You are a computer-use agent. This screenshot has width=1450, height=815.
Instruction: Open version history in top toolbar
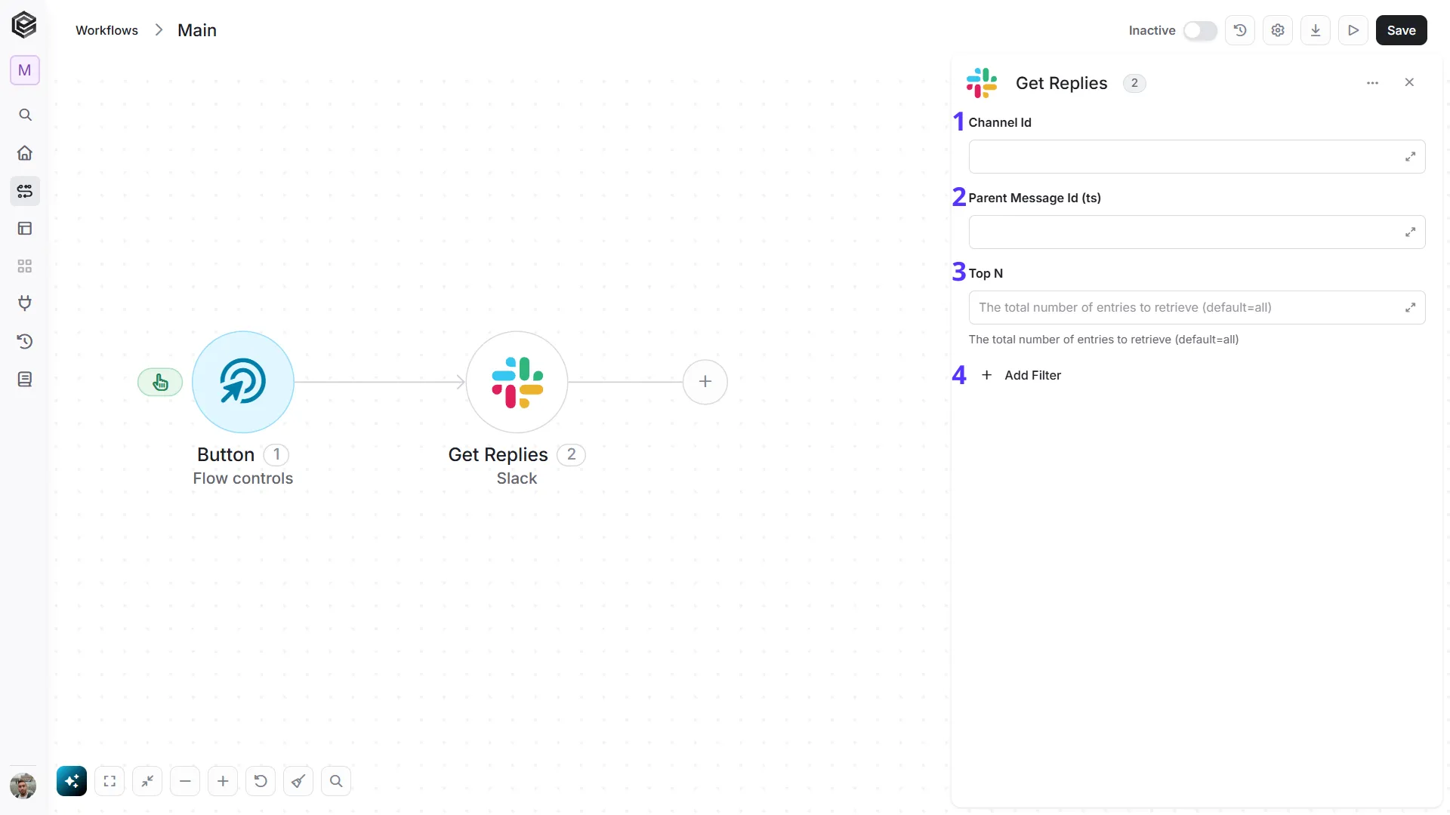1240,30
